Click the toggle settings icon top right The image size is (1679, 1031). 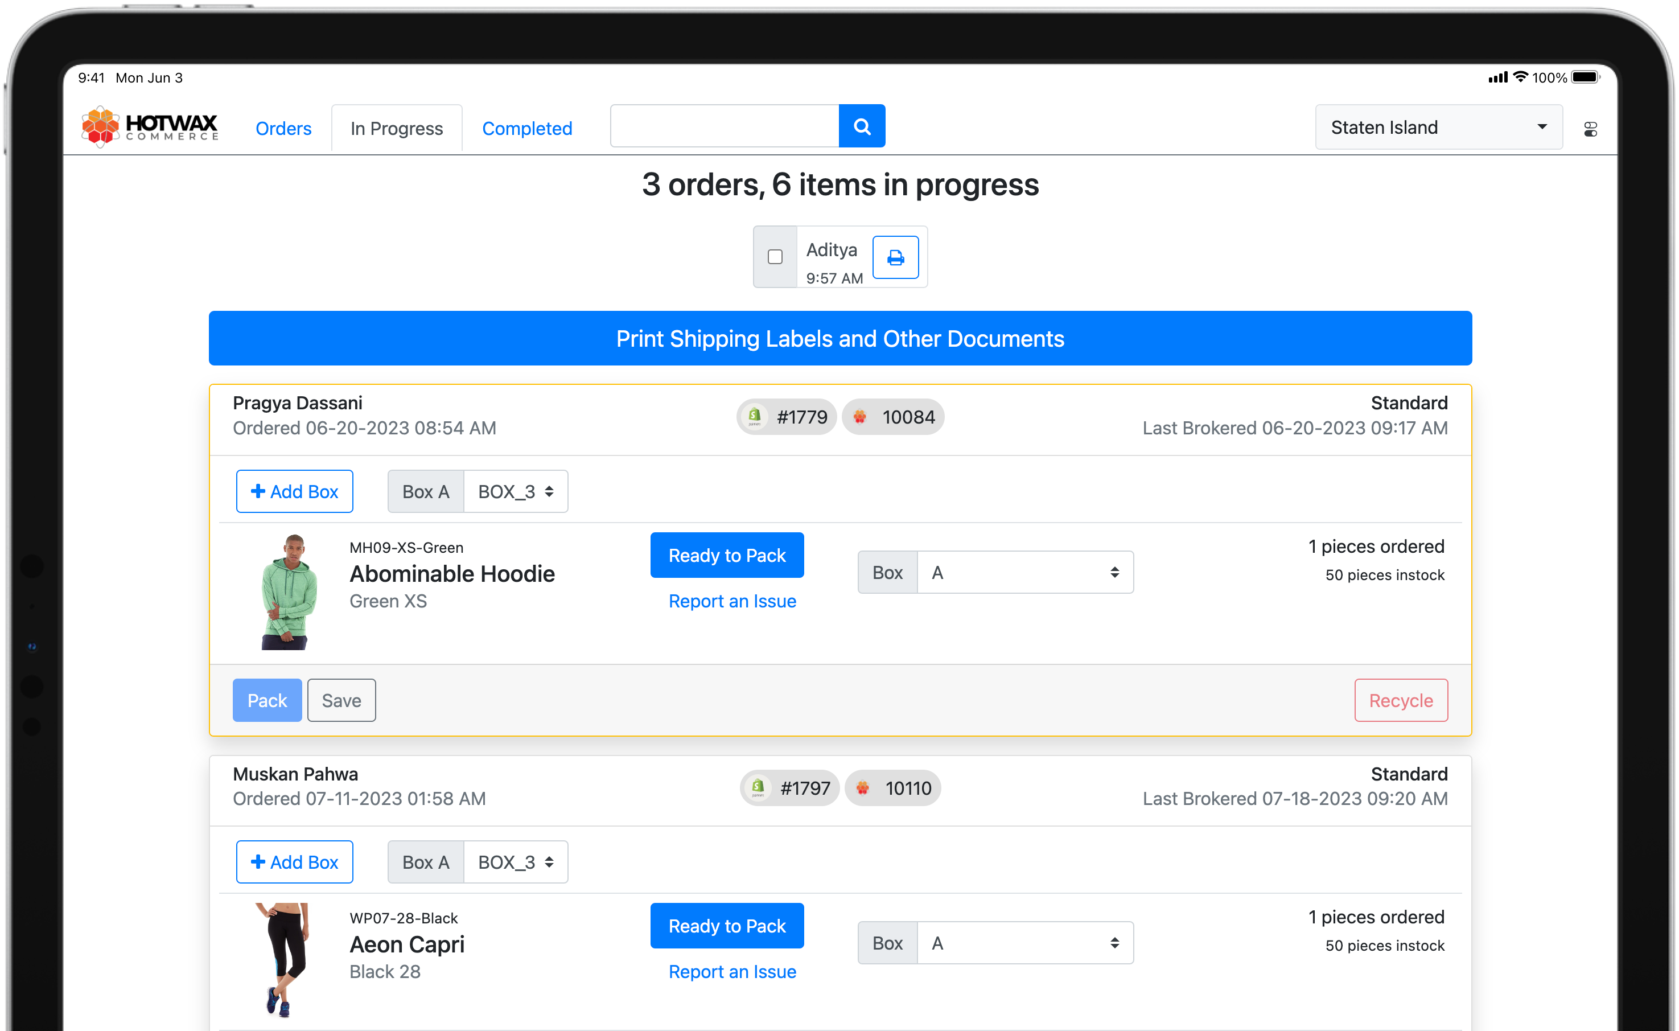(1590, 129)
